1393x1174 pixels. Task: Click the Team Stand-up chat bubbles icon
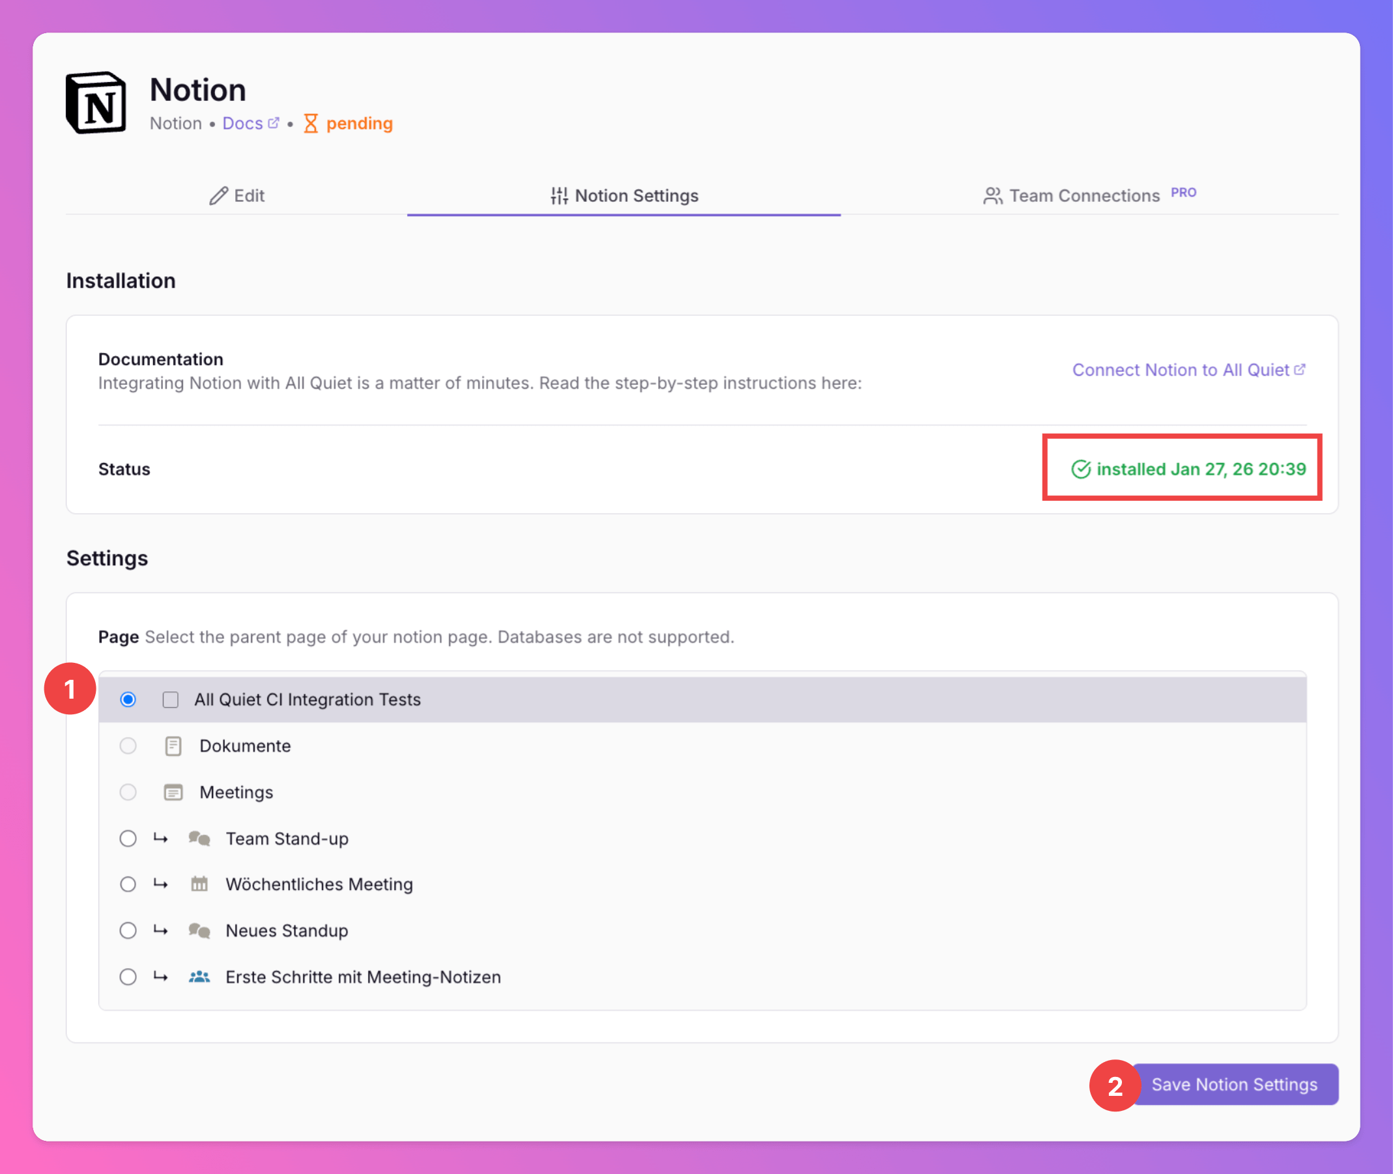[199, 839]
